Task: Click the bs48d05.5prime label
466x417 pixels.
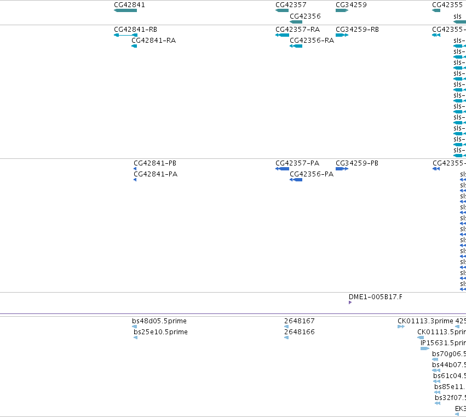Action: tap(159, 321)
